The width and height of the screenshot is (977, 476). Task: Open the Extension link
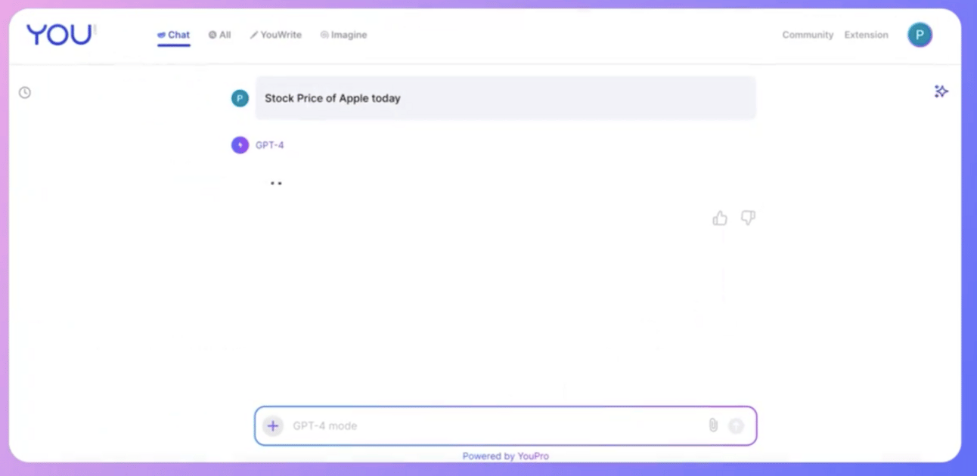866,35
